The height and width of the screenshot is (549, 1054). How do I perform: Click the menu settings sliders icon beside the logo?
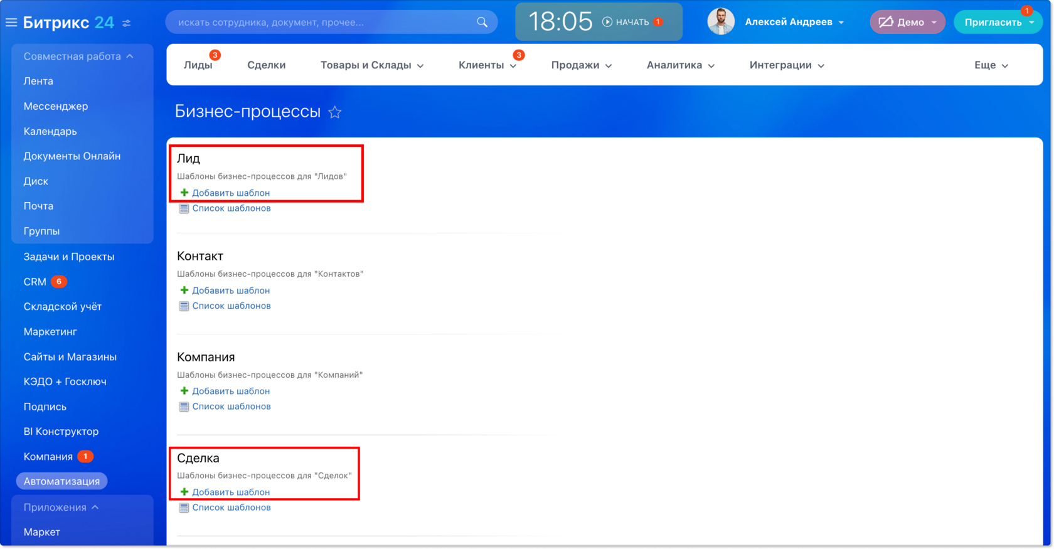(127, 23)
